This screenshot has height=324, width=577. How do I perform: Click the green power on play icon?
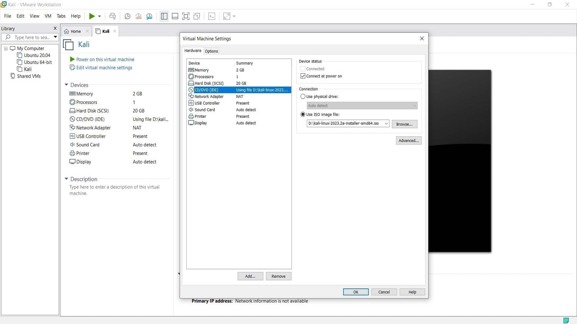pos(92,16)
